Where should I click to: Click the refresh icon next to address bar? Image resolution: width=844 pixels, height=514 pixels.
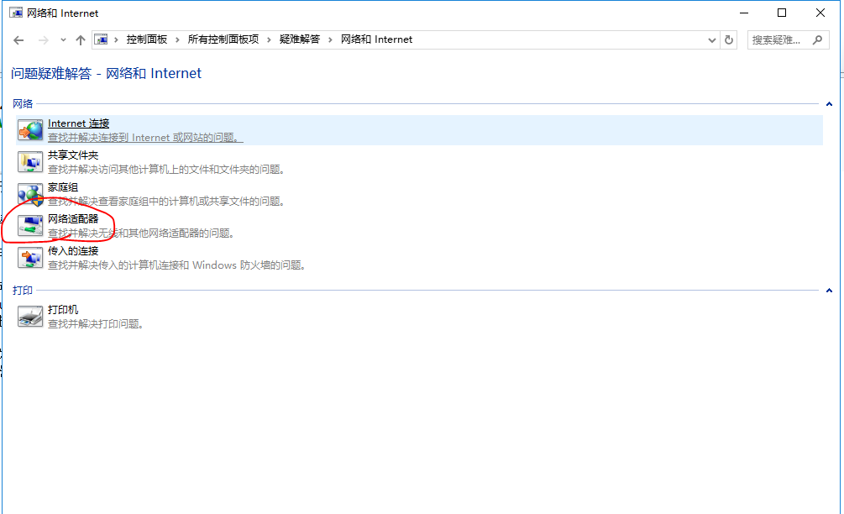pos(727,39)
